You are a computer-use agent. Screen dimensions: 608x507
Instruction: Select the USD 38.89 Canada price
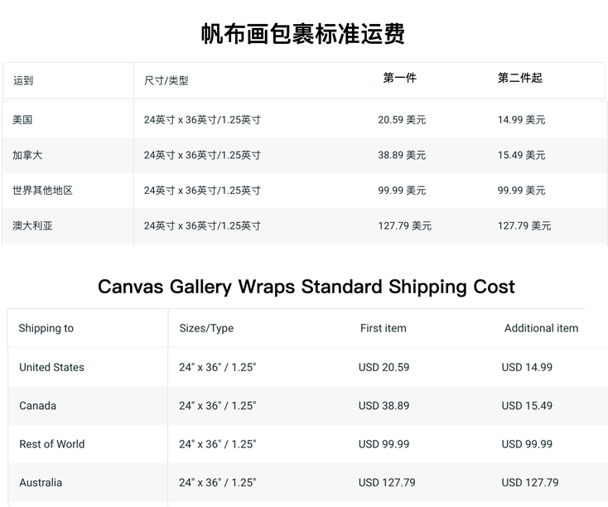384,406
